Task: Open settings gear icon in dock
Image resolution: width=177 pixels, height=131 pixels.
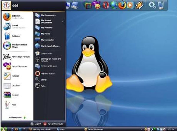Action: point(152,5)
